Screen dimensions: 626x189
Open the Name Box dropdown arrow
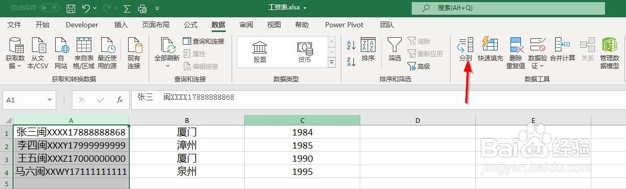pos(49,100)
